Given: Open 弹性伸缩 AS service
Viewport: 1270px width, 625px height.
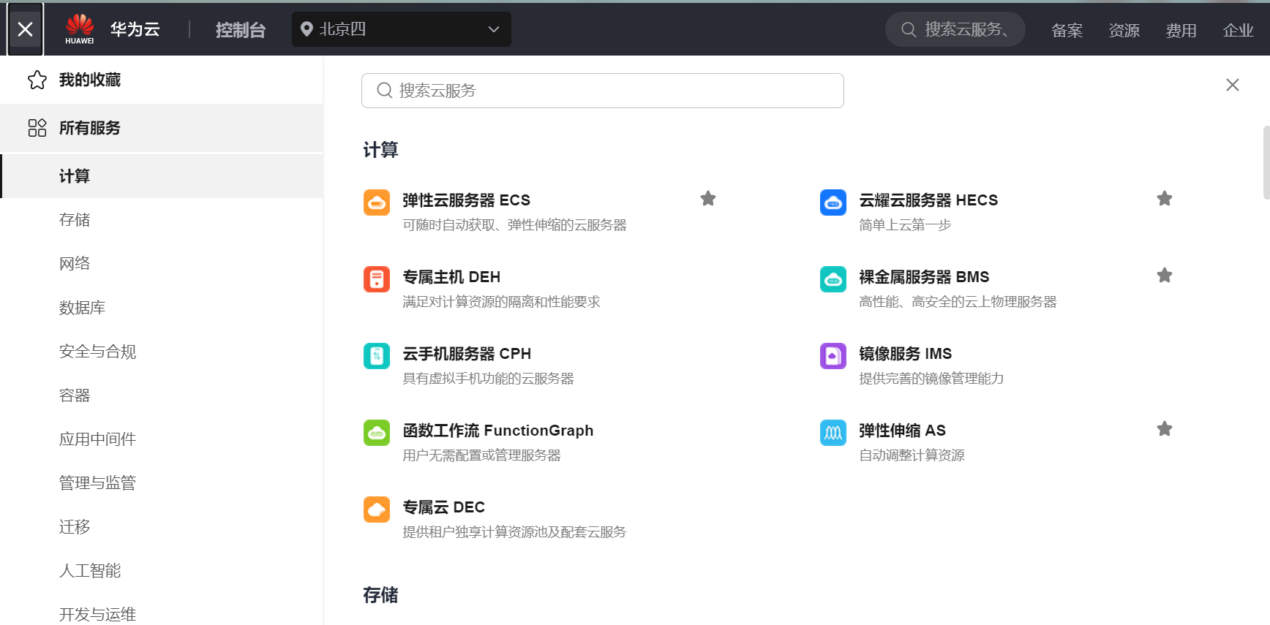Looking at the screenshot, I should click(903, 431).
